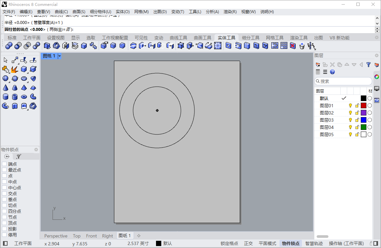
Task: Open the layer filter funnel icon
Action: 369,65
